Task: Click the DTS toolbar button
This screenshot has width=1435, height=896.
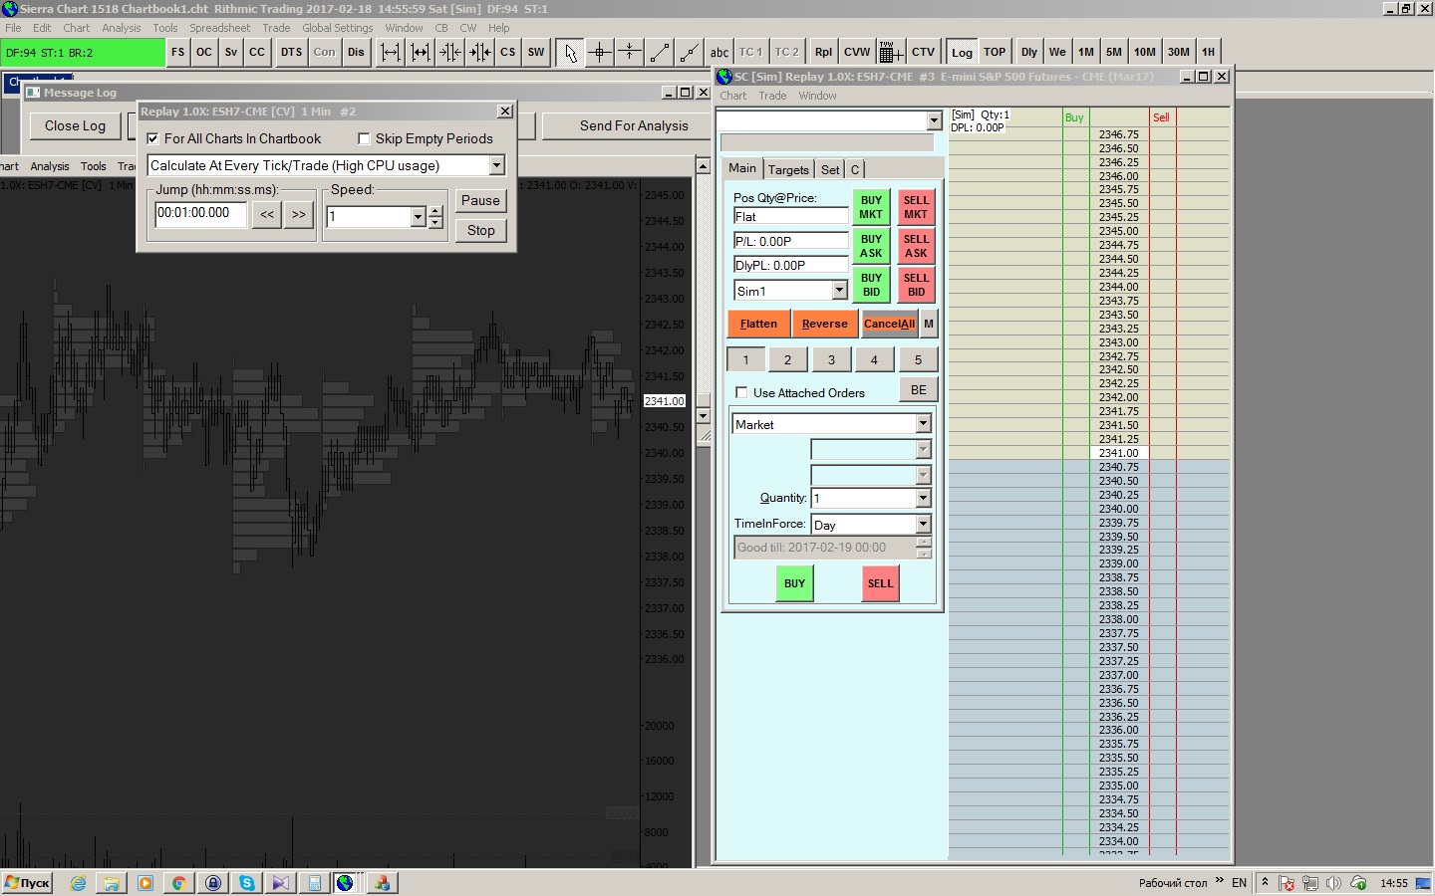Action: (291, 53)
